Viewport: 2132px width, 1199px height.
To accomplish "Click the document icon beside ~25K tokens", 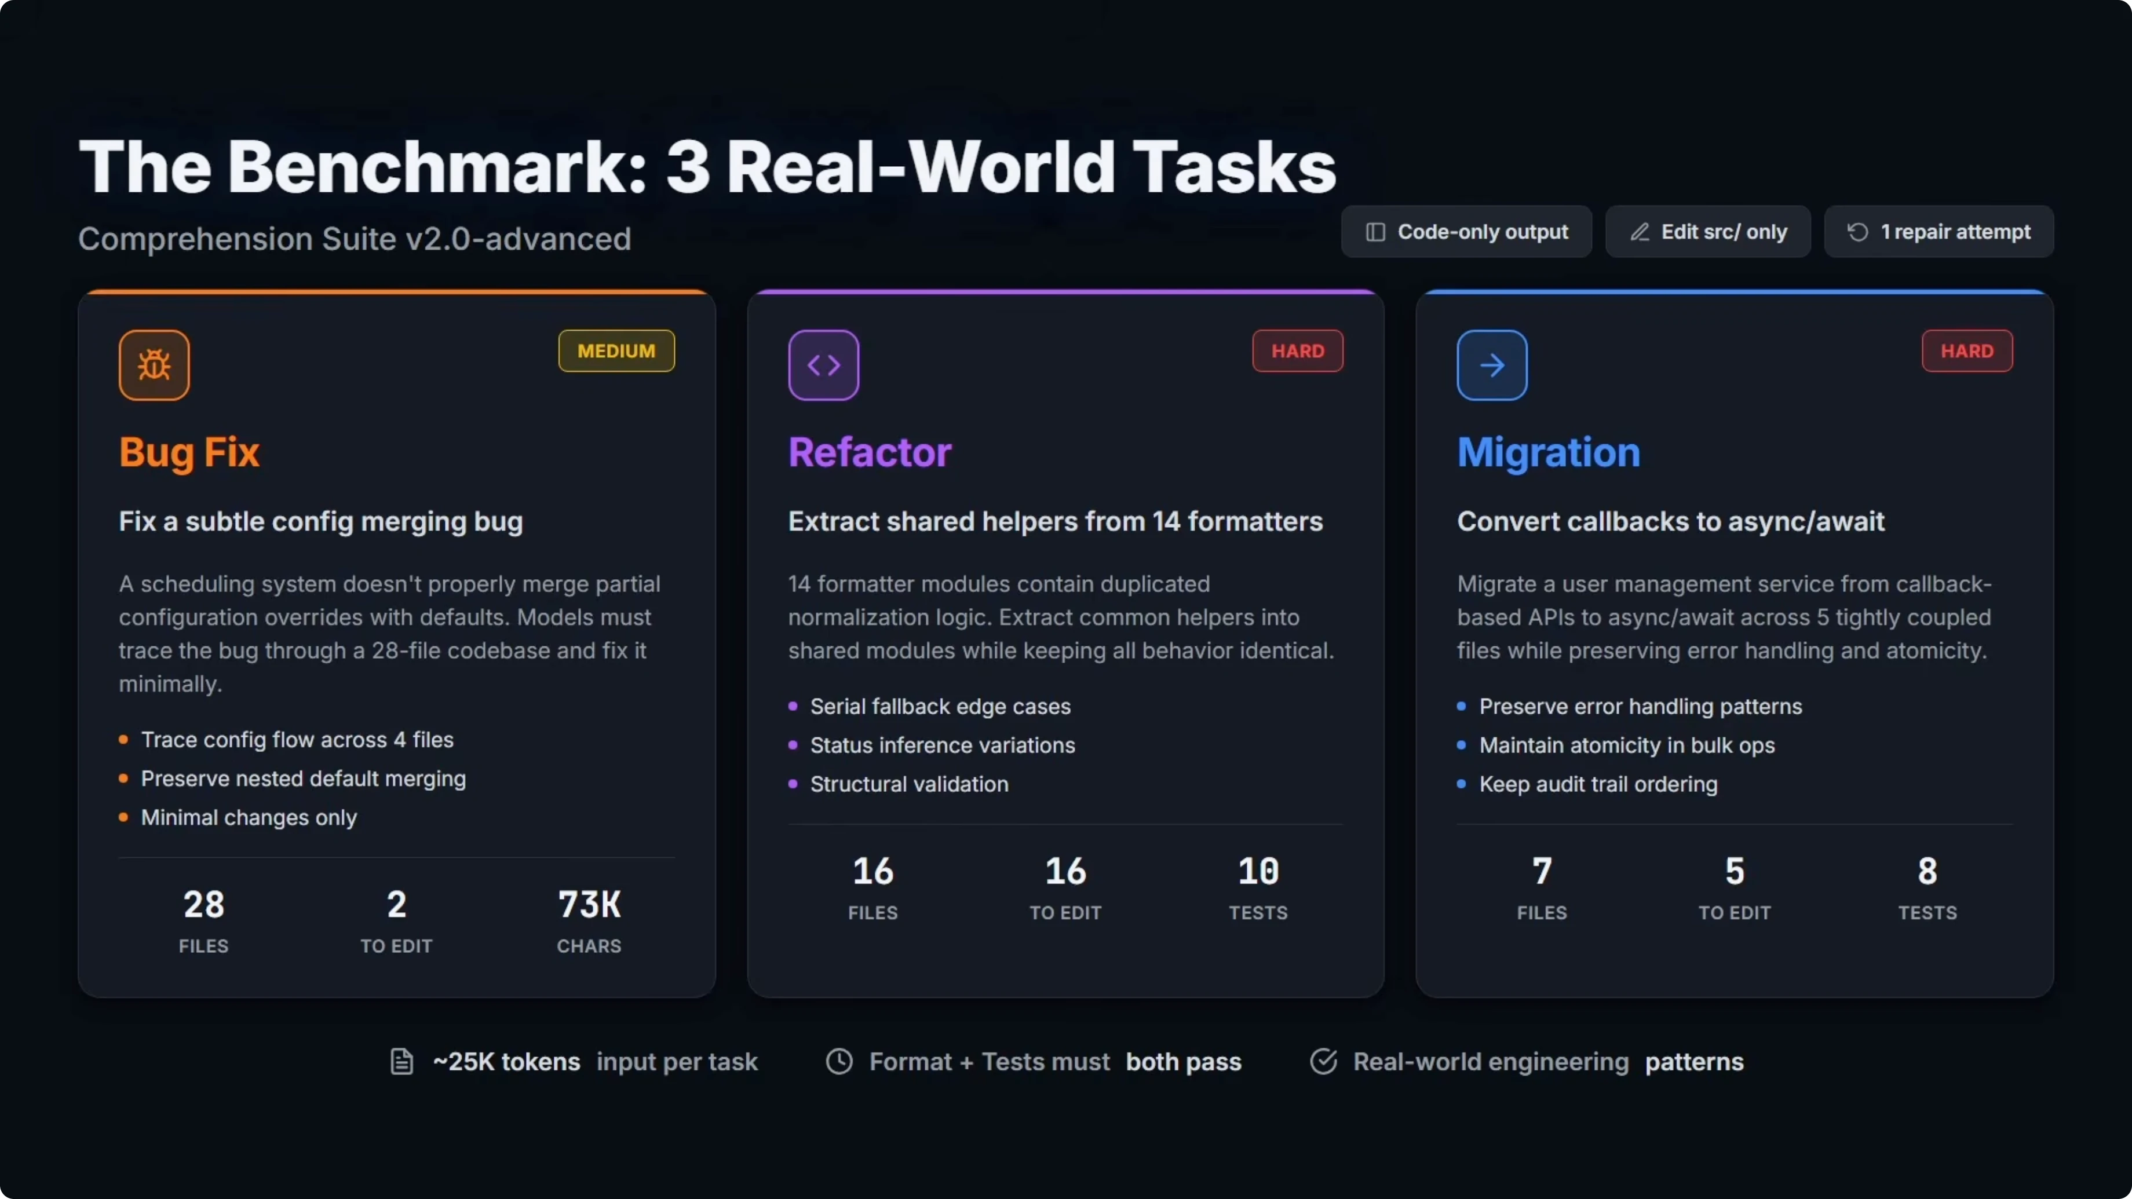I will (x=401, y=1061).
